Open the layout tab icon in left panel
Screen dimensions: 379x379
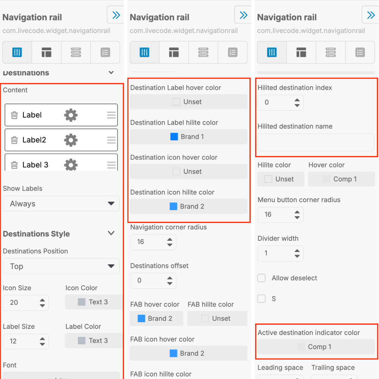point(46,52)
